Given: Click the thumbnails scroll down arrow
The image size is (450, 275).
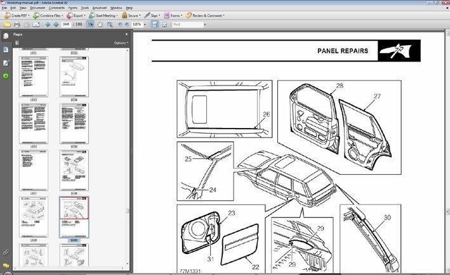Looking at the screenshot, I should pos(128,264).
